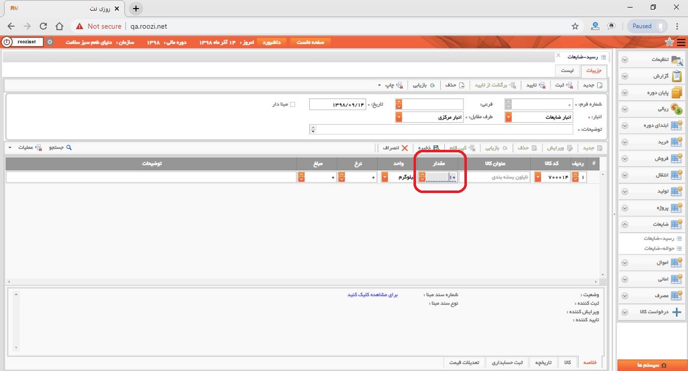Reload the page in Chrome
The width and height of the screenshot is (688, 371).
pyautogui.click(x=43, y=26)
